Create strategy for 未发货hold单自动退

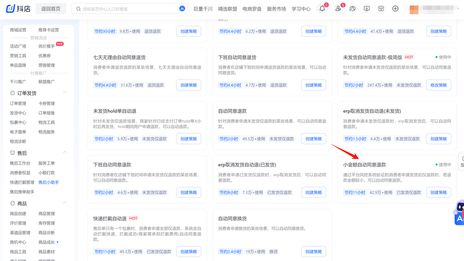click(189, 139)
